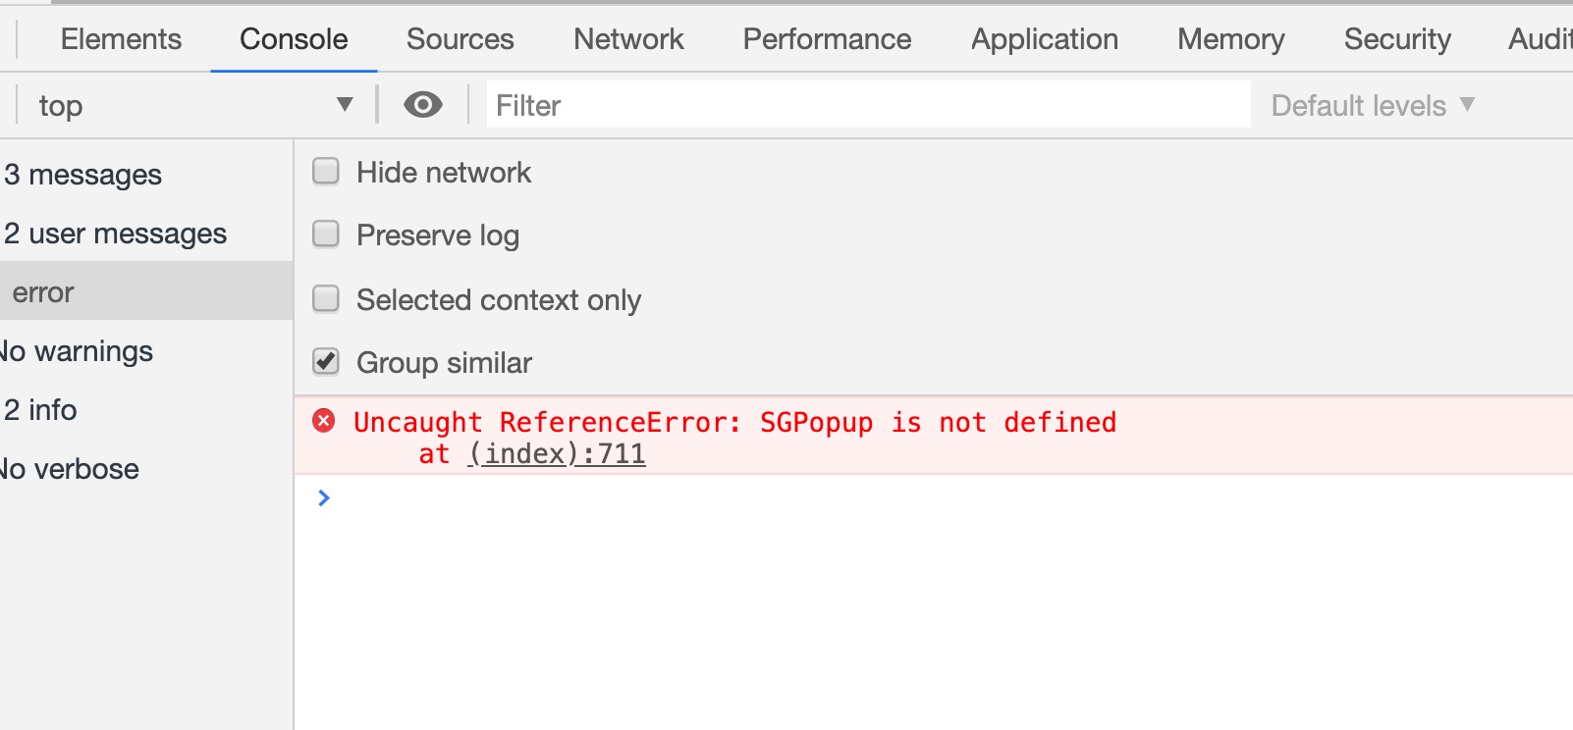
Task: Click the red error icon in console
Action: pos(324,421)
